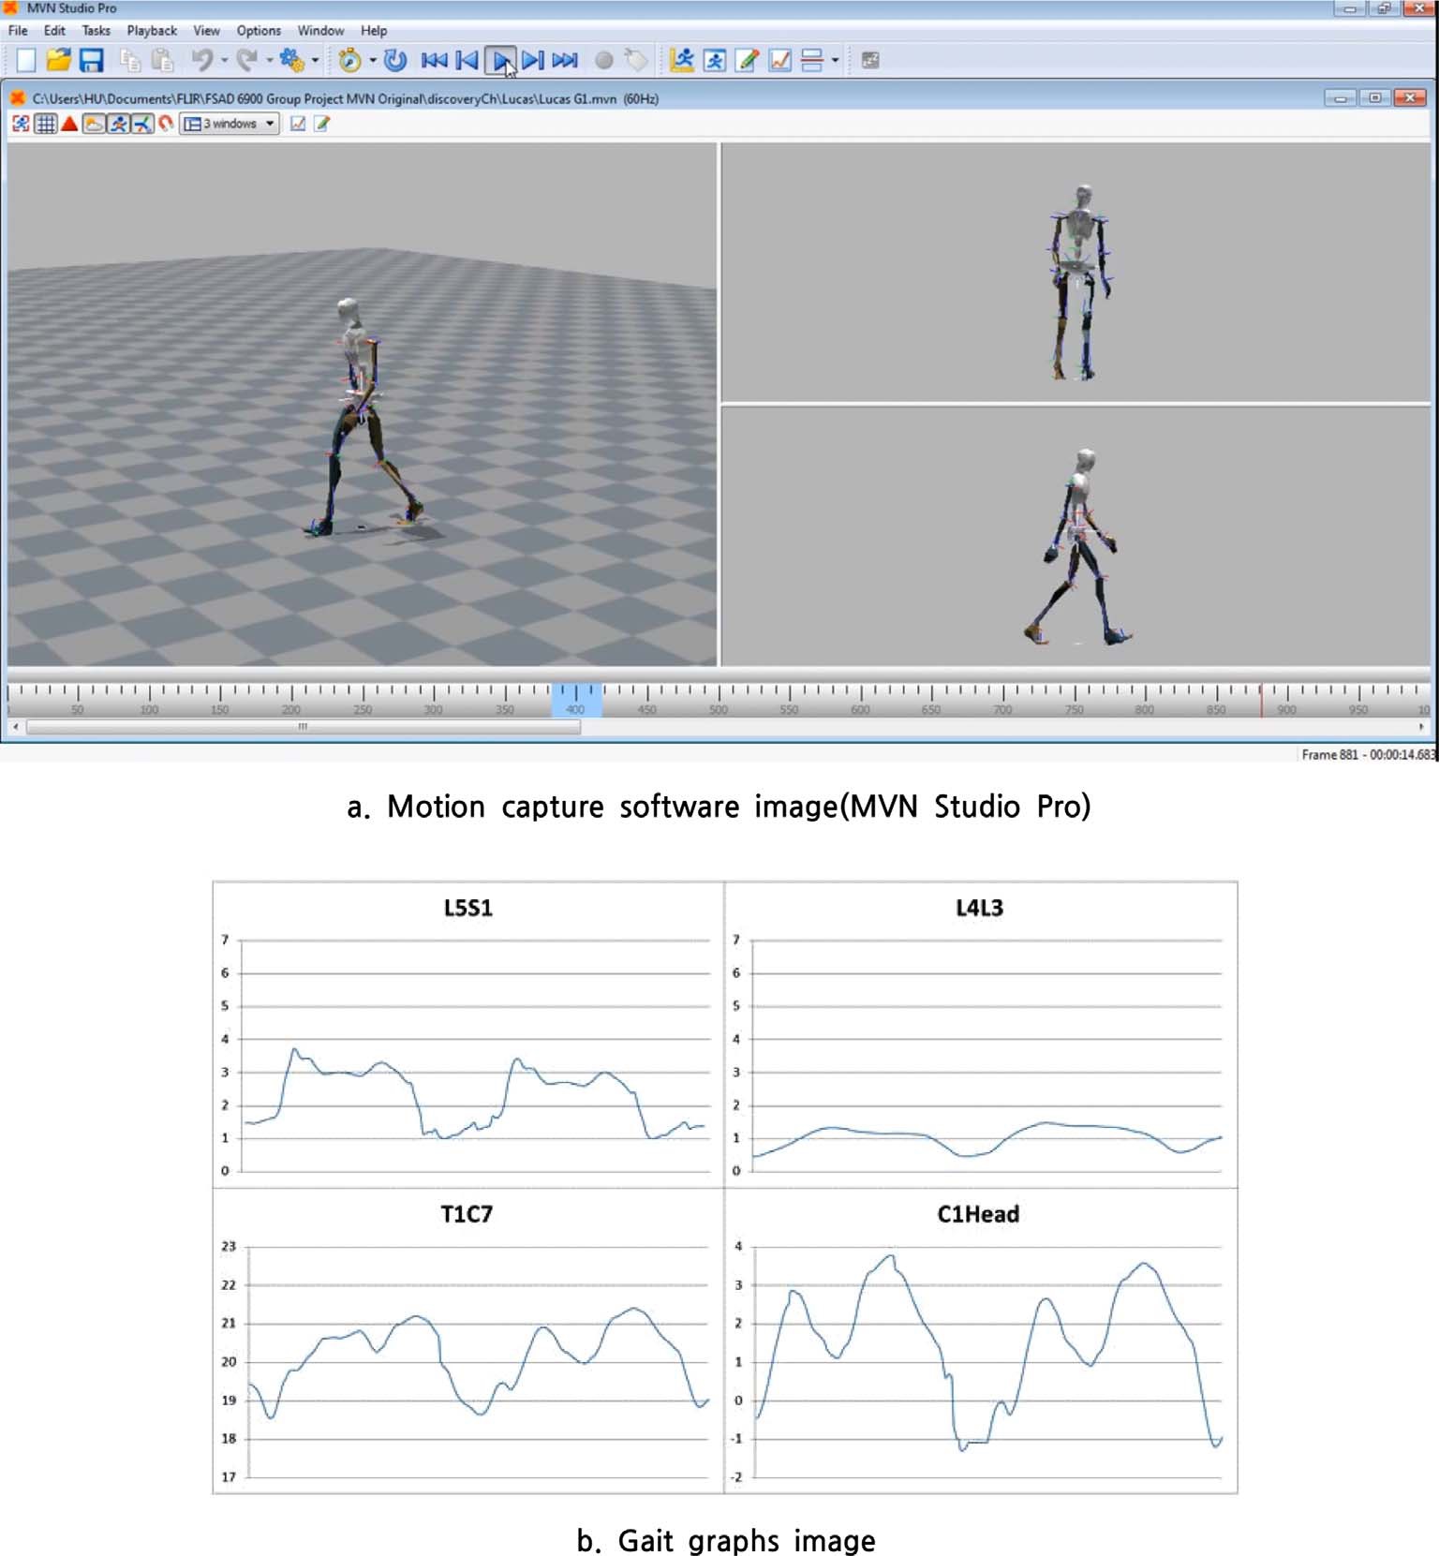Image resolution: width=1439 pixels, height=1556 pixels.
Task: Toggle the red triangle center-of-mass icon
Action: (x=69, y=124)
